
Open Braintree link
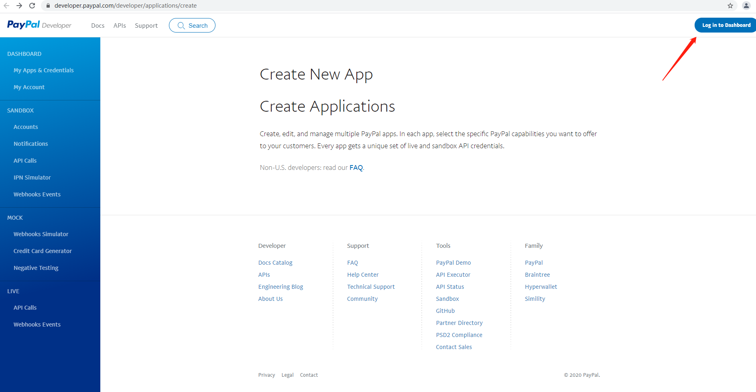click(537, 275)
